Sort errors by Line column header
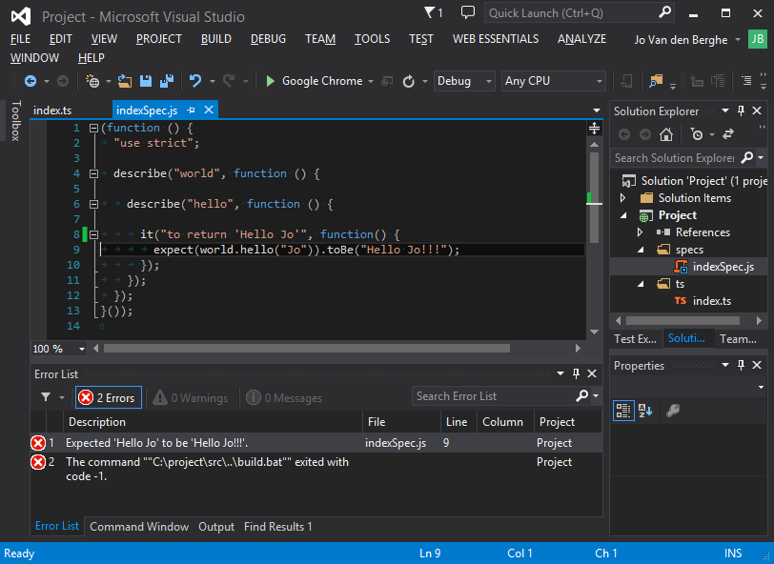Image resolution: width=774 pixels, height=564 pixels. [x=458, y=422]
